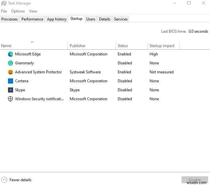Click None startup impact for Grammarly
Image resolution: width=210 pixels, height=186 pixels.
coord(154,63)
